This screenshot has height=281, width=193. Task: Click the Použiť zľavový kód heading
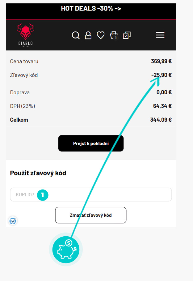[x=38, y=173]
